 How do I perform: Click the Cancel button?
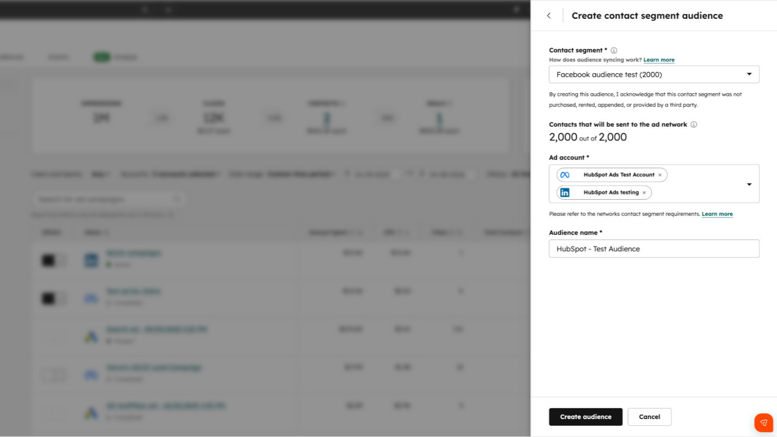[650, 417]
